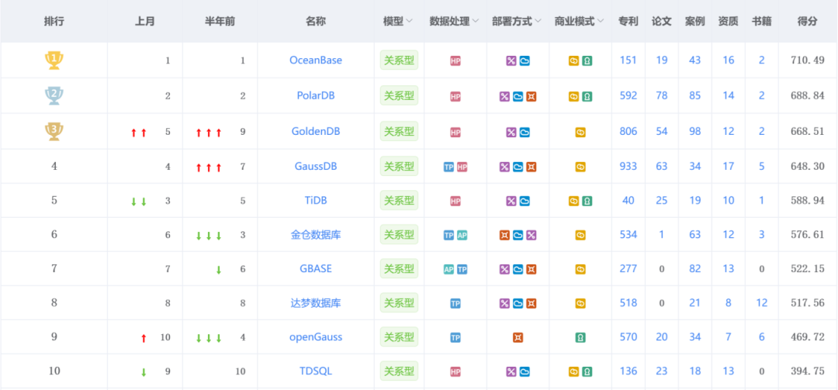Viewport: 838px width, 390px height.
Task: Click the blue cloud deployment icon for GaussDB
Action: click(518, 167)
